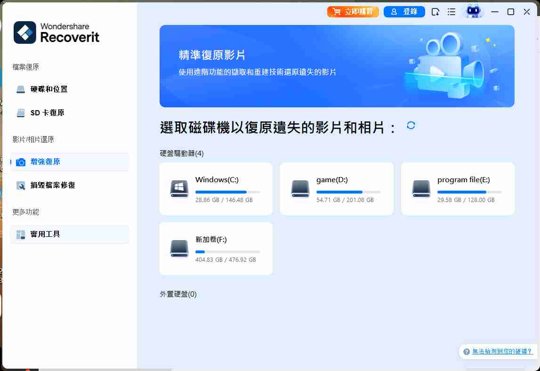
Task: Click the import file icon in title bar
Action: 436,12
